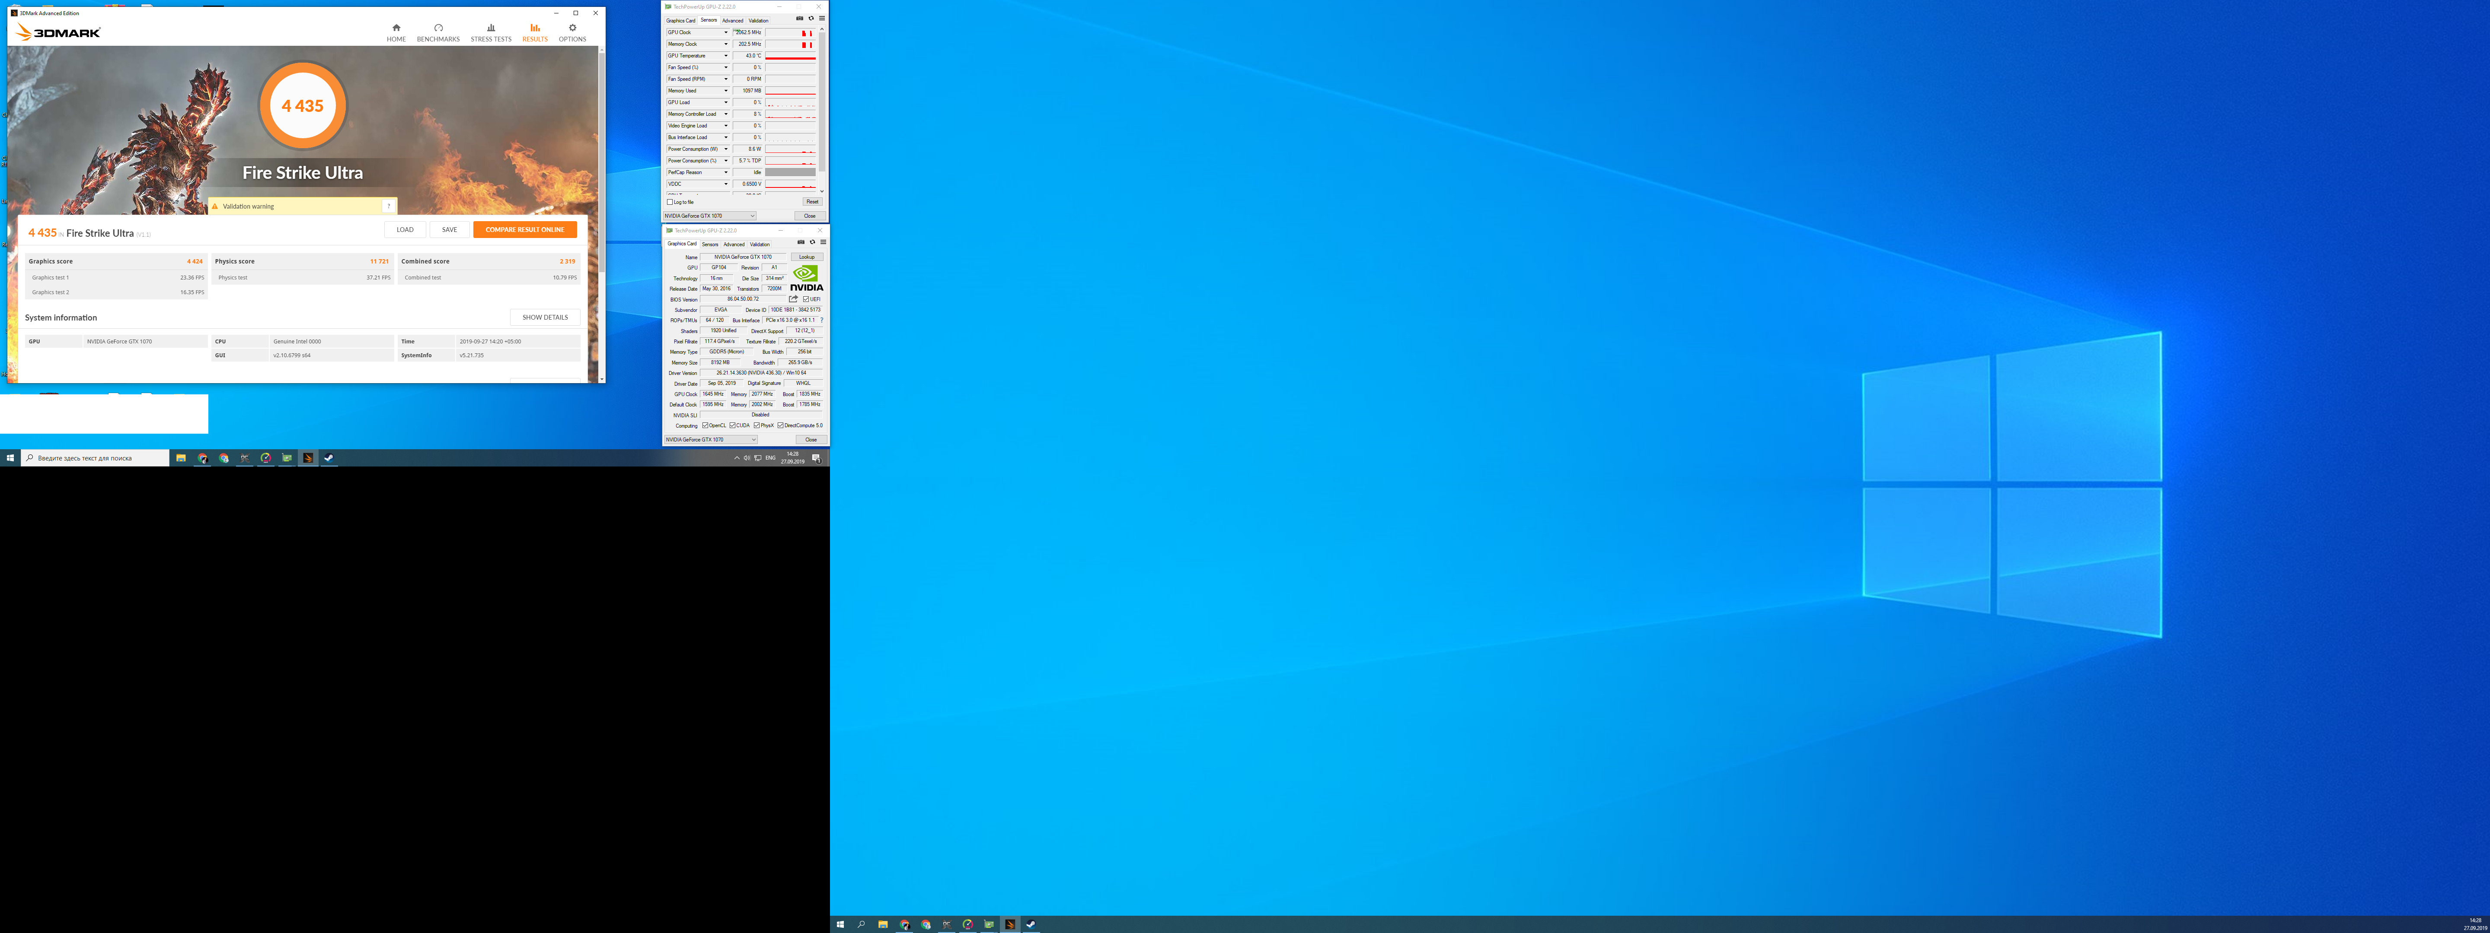Click GPU-Z icon on left taskbar
The image size is (2490, 933).
coord(286,458)
